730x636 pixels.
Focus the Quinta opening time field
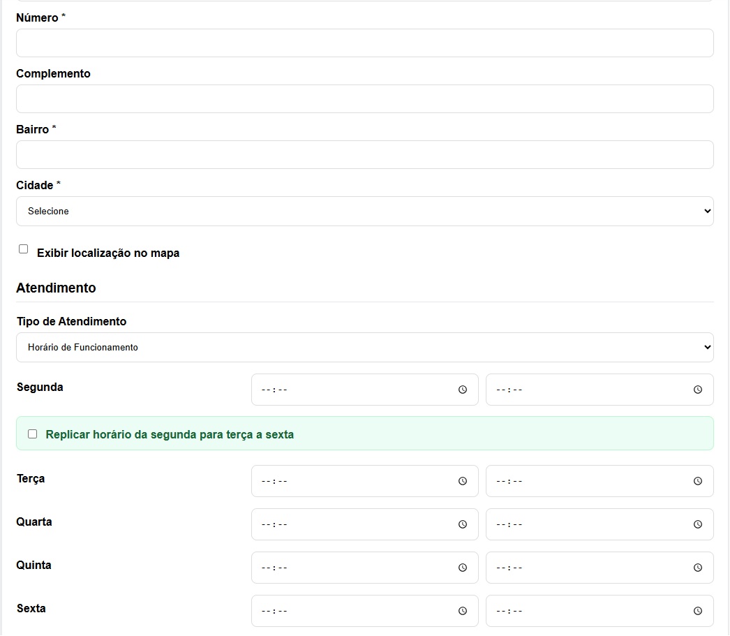click(x=365, y=568)
